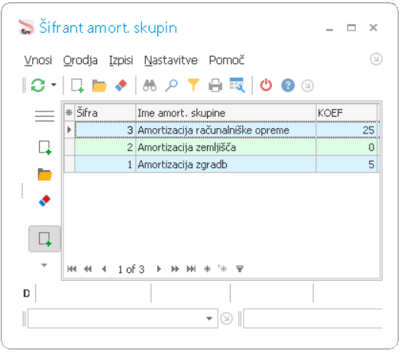The width and height of the screenshot is (401, 354).
Task: Click the magnifying glass search icon
Action: click(171, 85)
